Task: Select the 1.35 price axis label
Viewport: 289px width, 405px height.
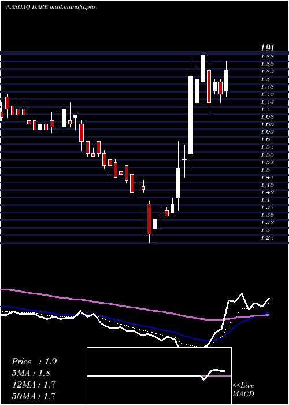Action: [267, 215]
